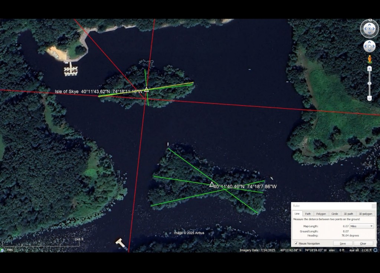Select the Circle tab in Ruler
380x273 pixels.
(x=335, y=214)
